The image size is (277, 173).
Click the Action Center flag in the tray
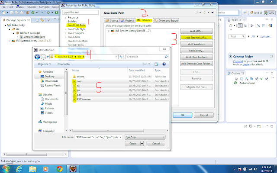240,169
